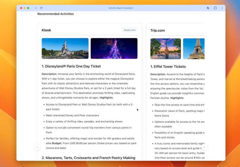
Task: Click the Activity Search Assistant window title
Action: [x=121, y=8]
